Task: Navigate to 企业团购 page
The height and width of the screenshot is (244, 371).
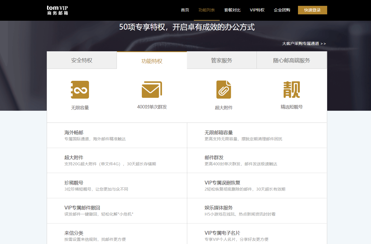Action: point(282,10)
